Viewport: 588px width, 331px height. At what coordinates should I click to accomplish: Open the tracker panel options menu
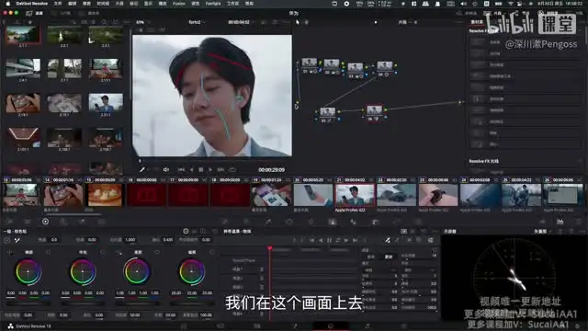(x=435, y=231)
